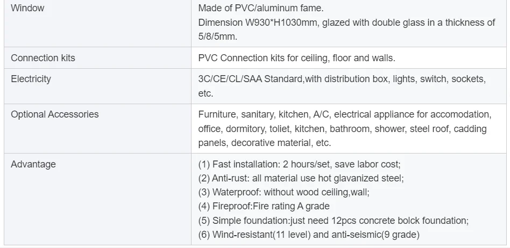Click the 5/8/5mm thickness text
510x248 pixels.
point(217,37)
